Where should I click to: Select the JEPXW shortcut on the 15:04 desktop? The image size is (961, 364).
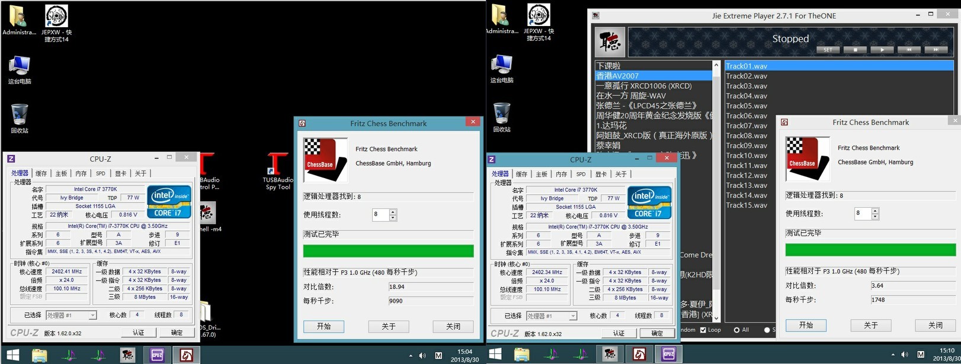tap(57, 24)
